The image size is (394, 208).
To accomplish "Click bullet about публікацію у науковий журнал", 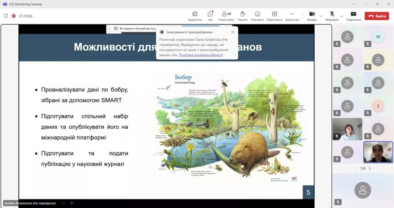I will (84, 159).
